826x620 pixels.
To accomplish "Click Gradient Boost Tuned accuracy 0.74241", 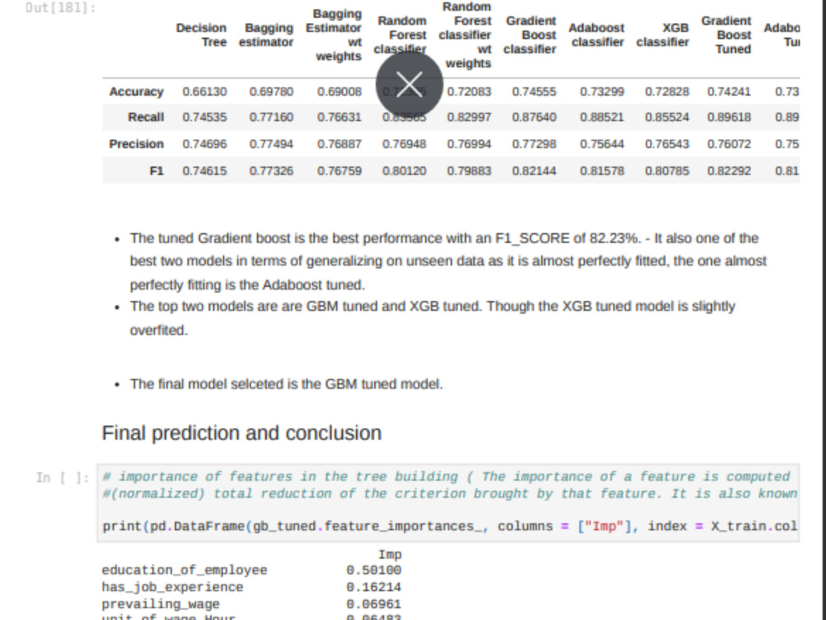I will [x=729, y=92].
